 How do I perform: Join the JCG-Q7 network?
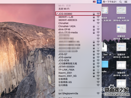click(x=78, y=54)
